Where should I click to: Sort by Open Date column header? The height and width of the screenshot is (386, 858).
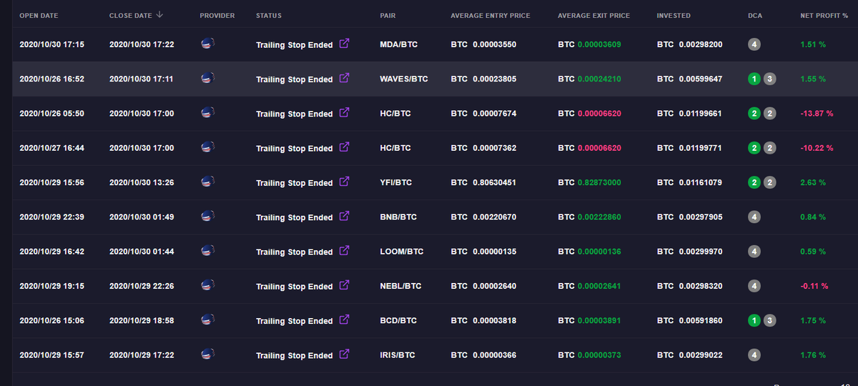click(39, 15)
